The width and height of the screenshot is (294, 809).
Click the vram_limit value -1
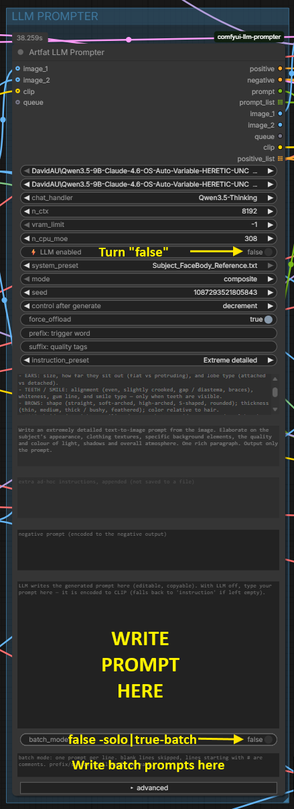[x=254, y=225]
